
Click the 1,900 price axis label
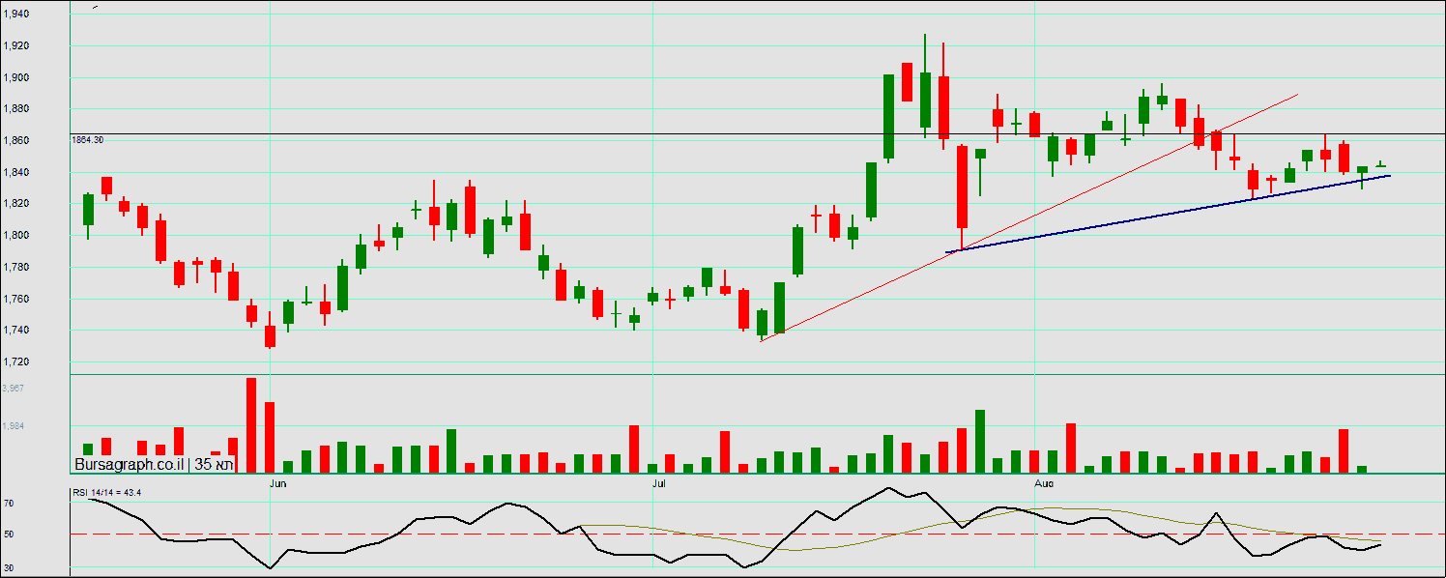pyautogui.click(x=14, y=78)
